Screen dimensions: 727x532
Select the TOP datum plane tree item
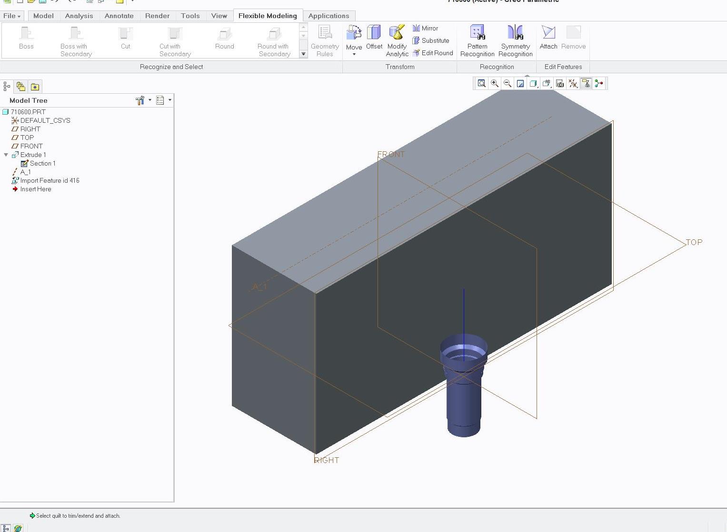coord(27,138)
